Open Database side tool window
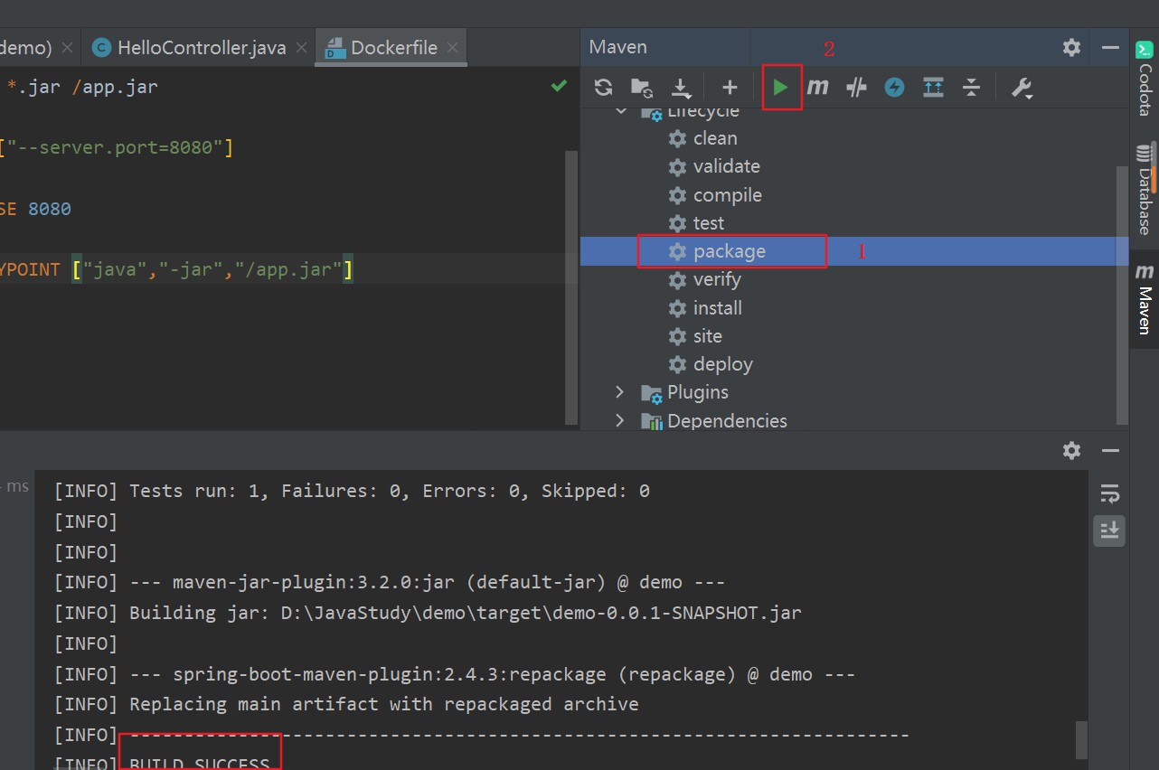Image resolution: width=1159 pixels, height=770 pixels. (1145, 190)
